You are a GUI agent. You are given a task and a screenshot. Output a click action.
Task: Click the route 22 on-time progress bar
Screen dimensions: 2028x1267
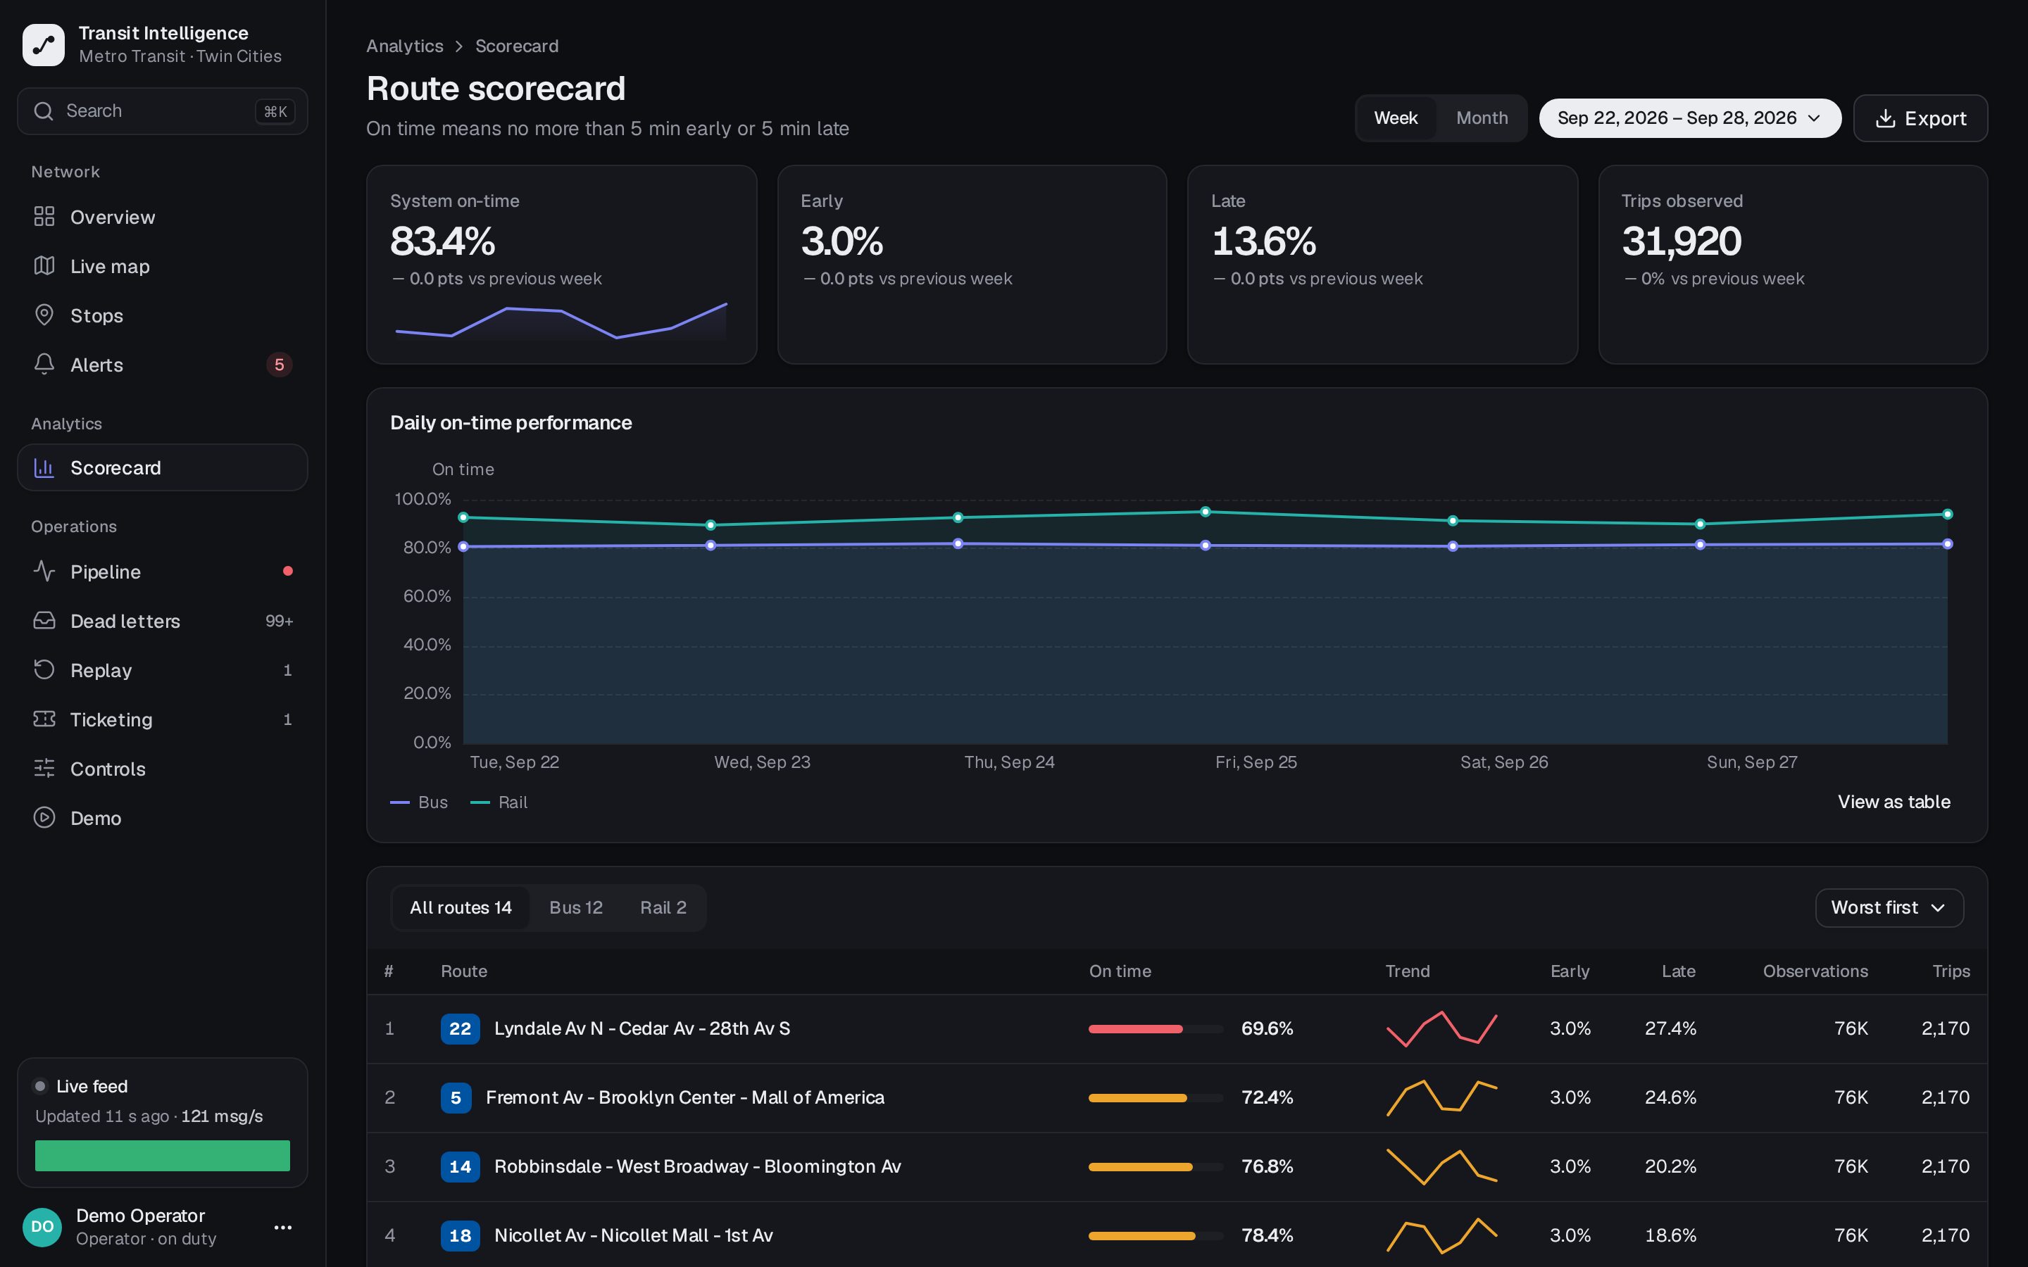[1156, 1028]
